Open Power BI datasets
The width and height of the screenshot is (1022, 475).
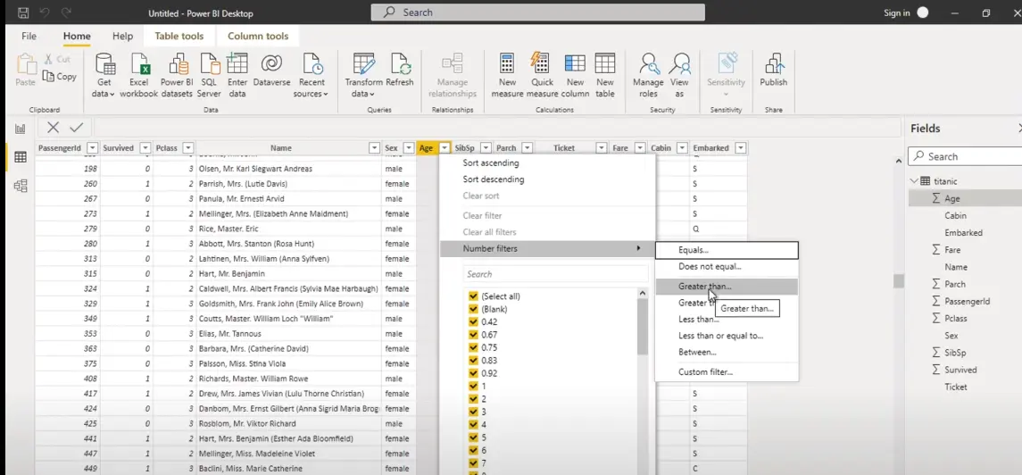[x=177, y=64]
